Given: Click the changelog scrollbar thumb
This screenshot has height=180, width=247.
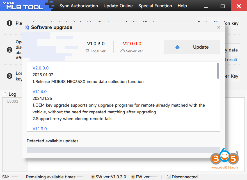Looking at the screenshot, I should coord(218,71).
